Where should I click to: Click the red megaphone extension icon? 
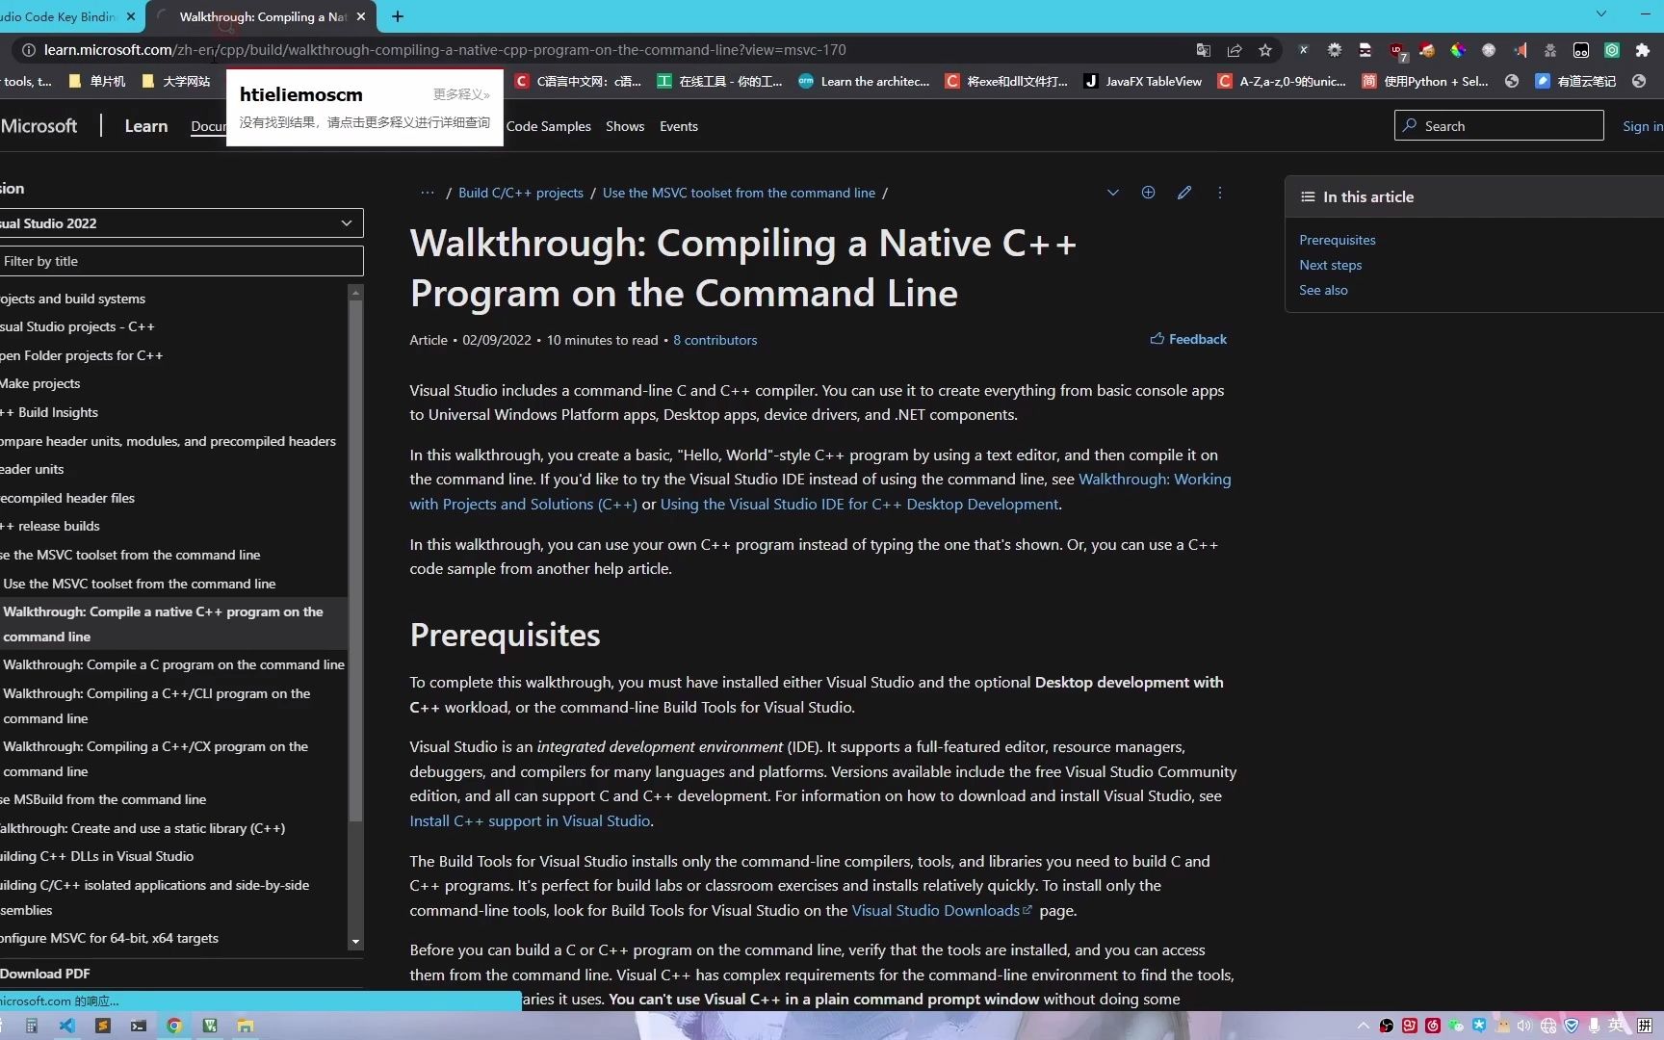[x=1520, y=50]
